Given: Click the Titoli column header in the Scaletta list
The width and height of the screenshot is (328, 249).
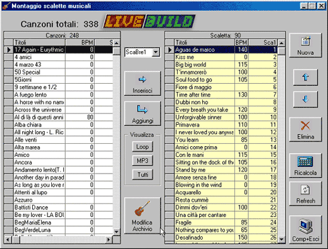Looking at the screenshot, I should 205,42.
